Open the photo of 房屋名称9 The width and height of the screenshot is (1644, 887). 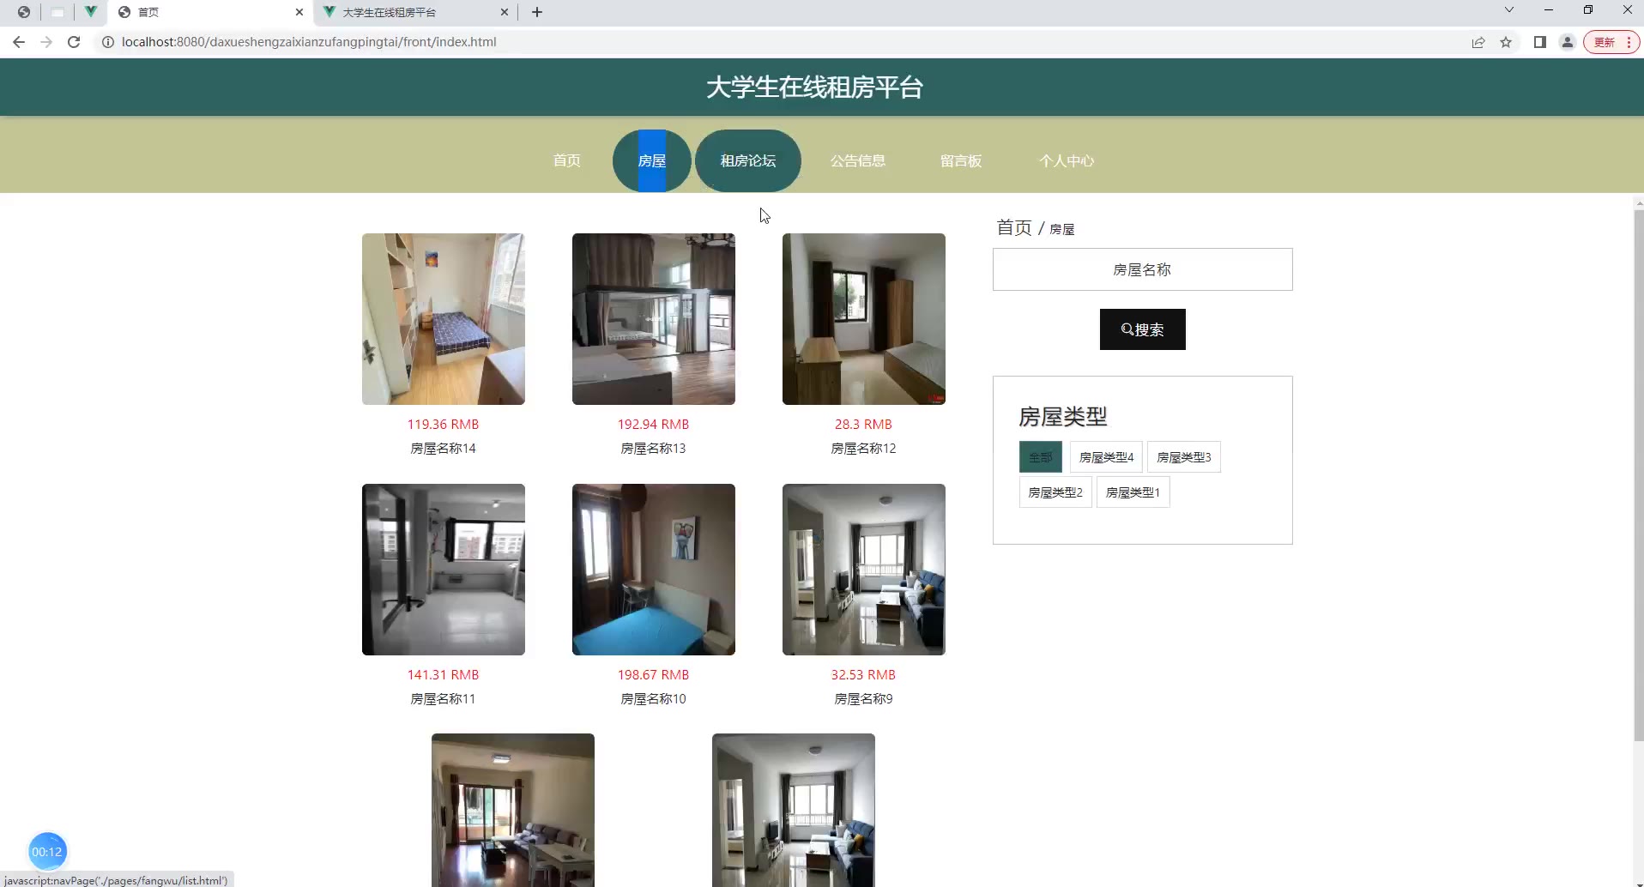coord(864,570)
